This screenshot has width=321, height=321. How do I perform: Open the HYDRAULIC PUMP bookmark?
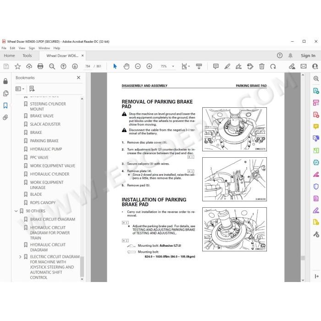click(x=46, y=149)
